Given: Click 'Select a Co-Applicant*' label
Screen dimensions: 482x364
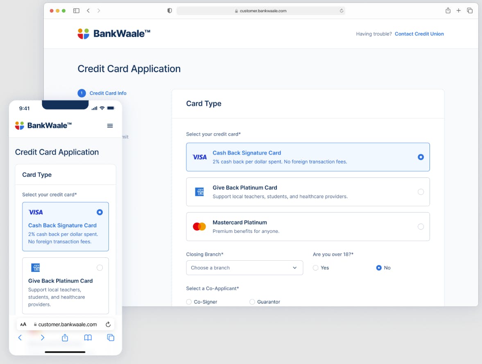Looking at the screenshot, I should click(212, 289).
